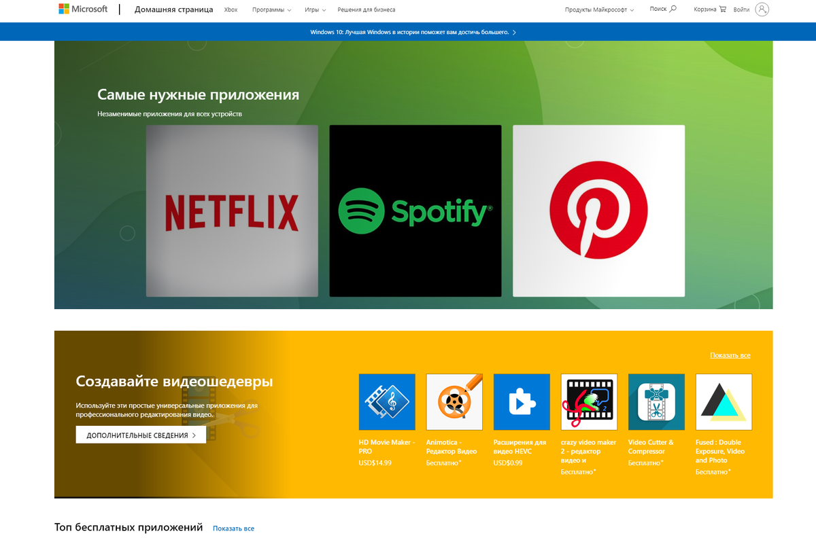Open the shopping cart icon

(x=722, y=10)
